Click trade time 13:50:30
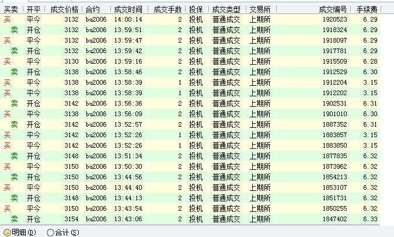This screenshot has width=394, height=237. point(128,166)
